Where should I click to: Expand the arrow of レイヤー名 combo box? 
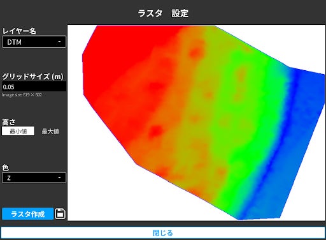pos(59,41)
